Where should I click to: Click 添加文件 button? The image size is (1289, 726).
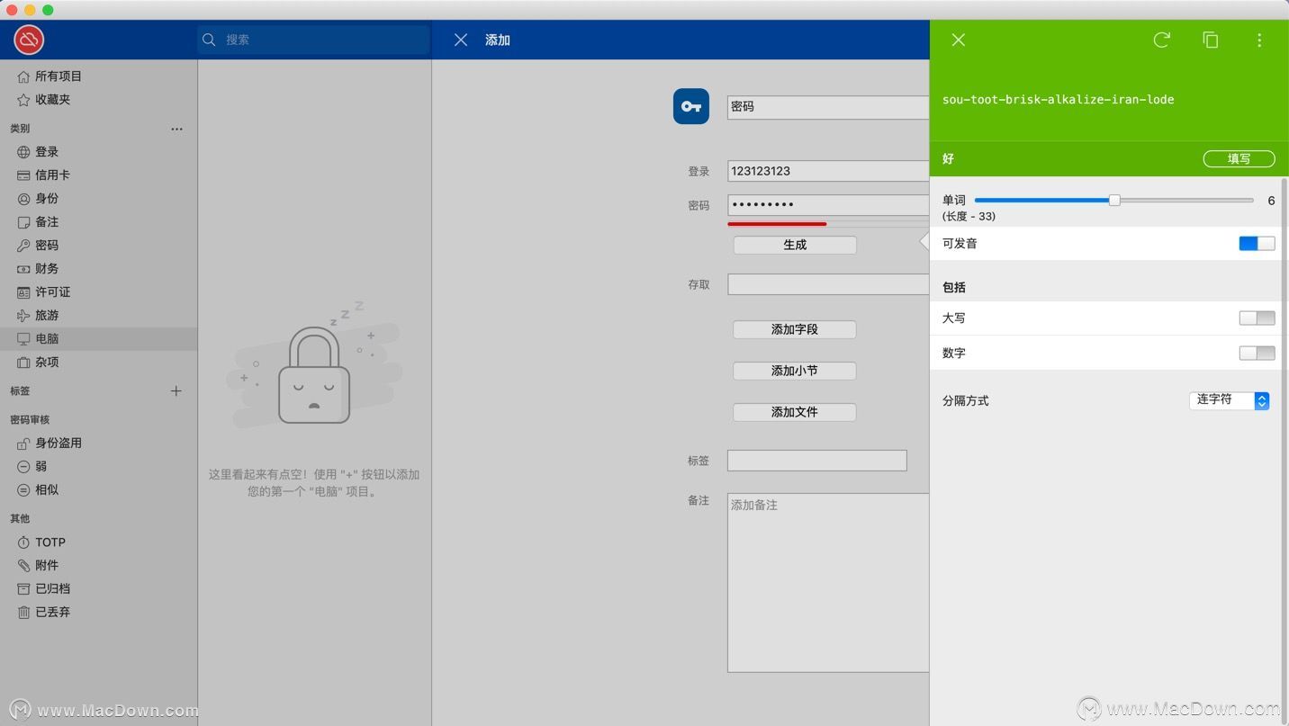[x=795, y=412]
